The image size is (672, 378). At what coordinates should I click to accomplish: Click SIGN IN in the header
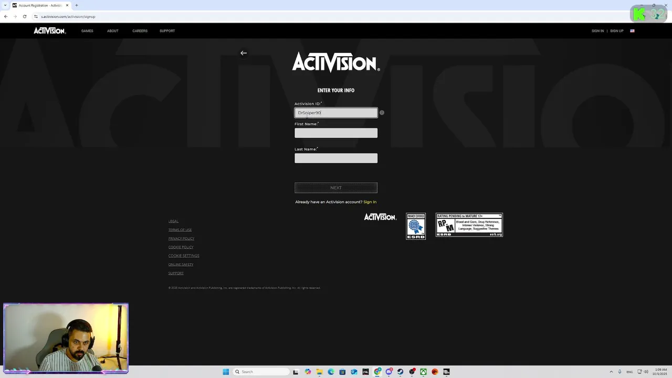(x=597, y=31)
